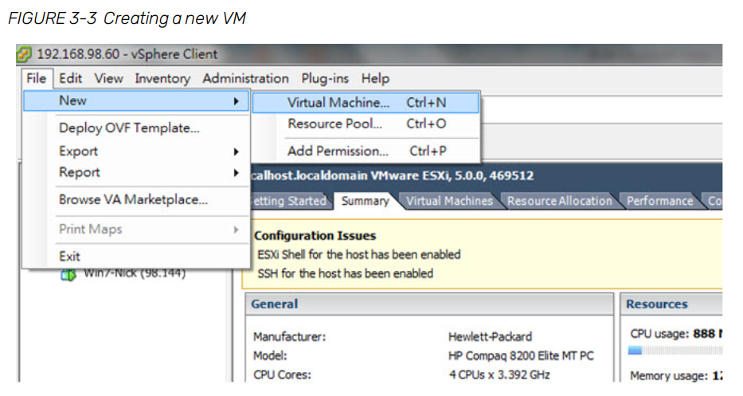The width and height of the screenshot is (743, 396).
Task: Click the CPU Cores label
Action: [282, 374]
